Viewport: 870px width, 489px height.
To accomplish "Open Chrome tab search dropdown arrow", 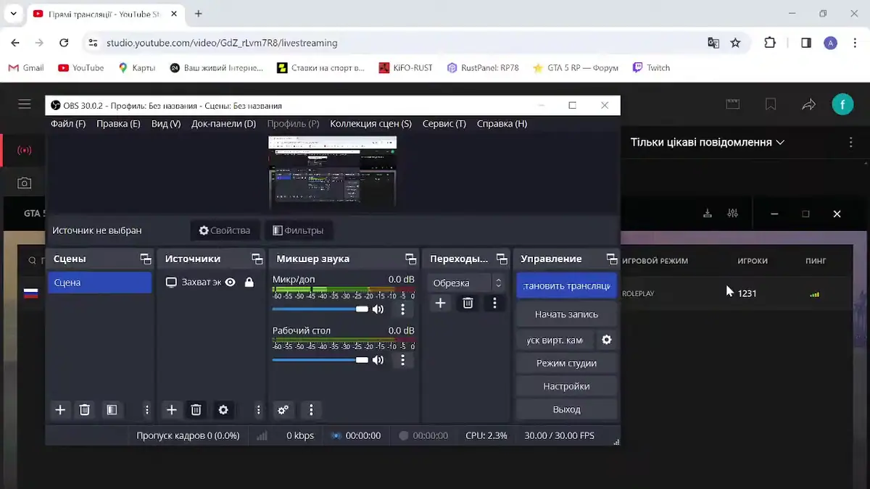I will pyautogui.click(x=13, y=14).
